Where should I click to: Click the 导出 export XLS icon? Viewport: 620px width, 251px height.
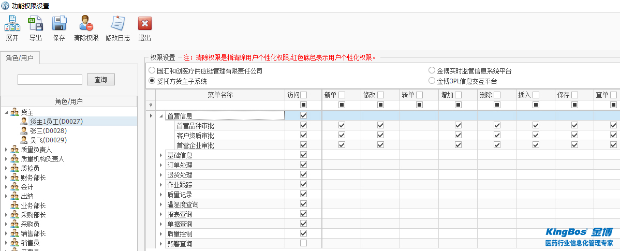35,24
